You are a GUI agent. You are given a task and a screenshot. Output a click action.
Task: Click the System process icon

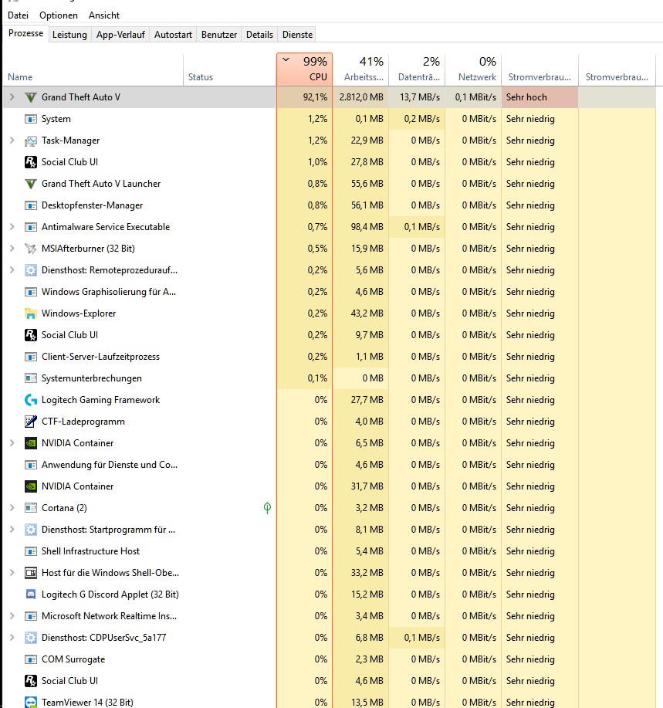30,119
